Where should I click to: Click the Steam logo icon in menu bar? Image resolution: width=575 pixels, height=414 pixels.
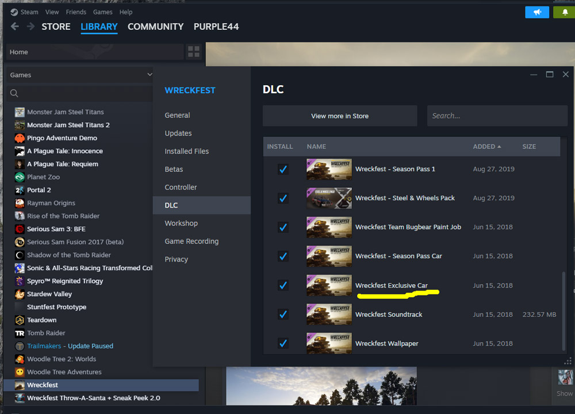pos(14,12)
